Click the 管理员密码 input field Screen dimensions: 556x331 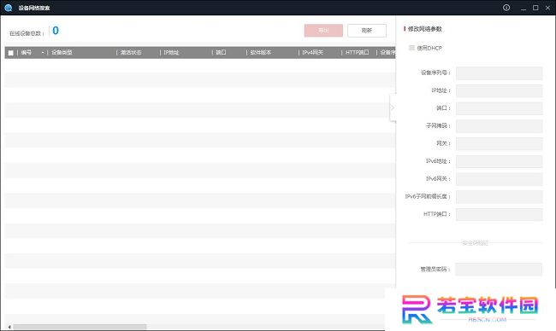(499, 270)
